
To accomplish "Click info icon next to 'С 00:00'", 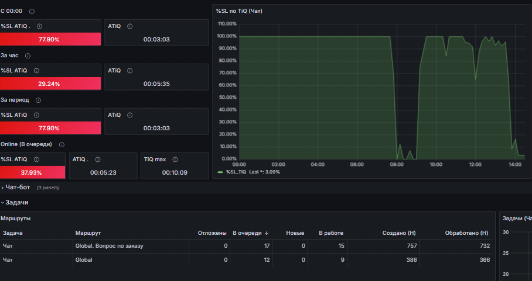I will (32, 12).
